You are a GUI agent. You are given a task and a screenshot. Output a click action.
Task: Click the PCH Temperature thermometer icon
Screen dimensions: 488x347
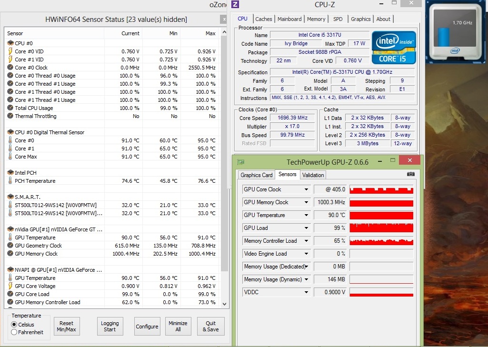pos(10,180)
